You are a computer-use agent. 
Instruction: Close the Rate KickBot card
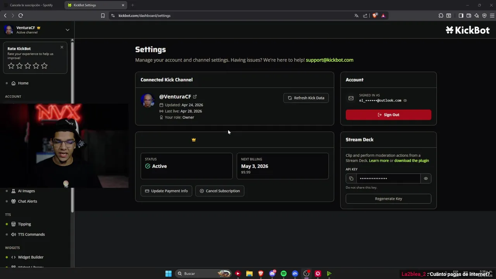62,47
